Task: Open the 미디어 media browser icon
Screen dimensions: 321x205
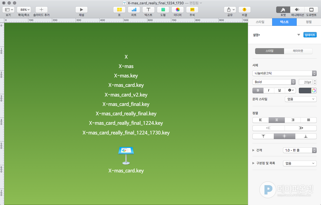Action: (177, 10)
